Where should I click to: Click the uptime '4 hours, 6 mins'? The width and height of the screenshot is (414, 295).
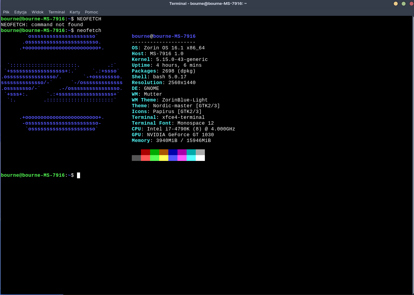[179, 65]
